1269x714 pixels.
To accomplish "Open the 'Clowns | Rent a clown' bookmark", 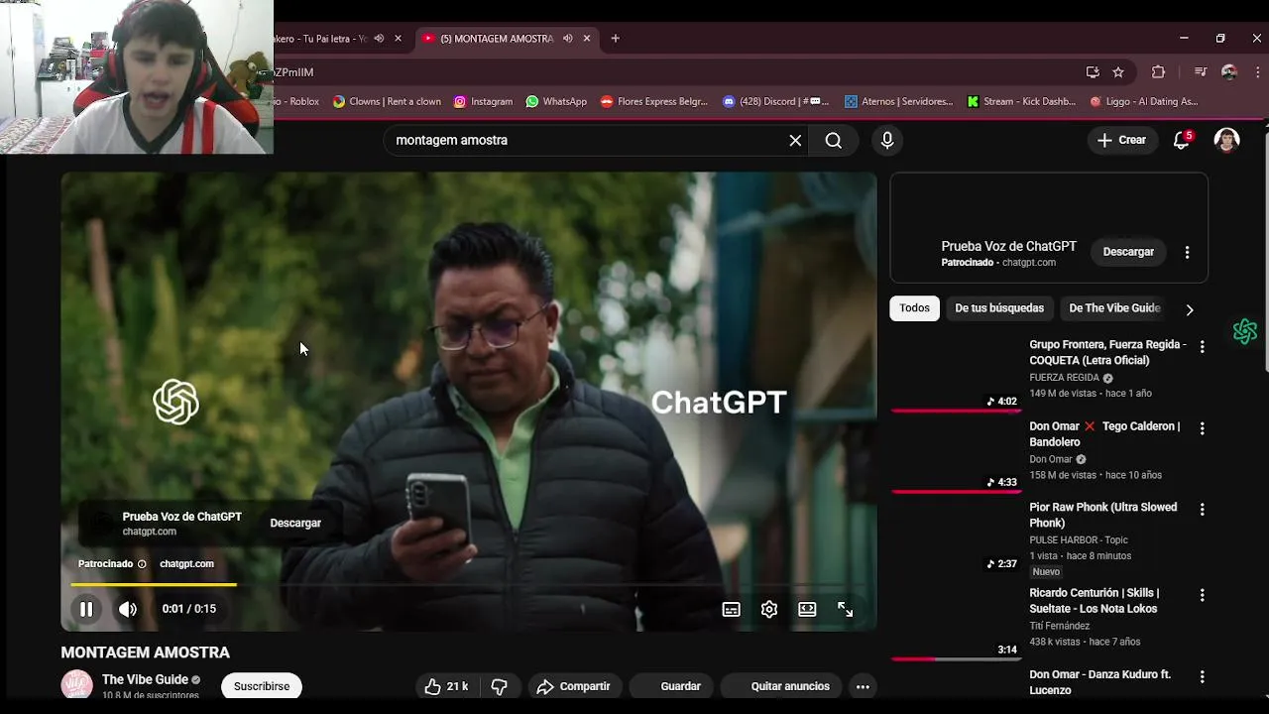I will coord(387,101).
